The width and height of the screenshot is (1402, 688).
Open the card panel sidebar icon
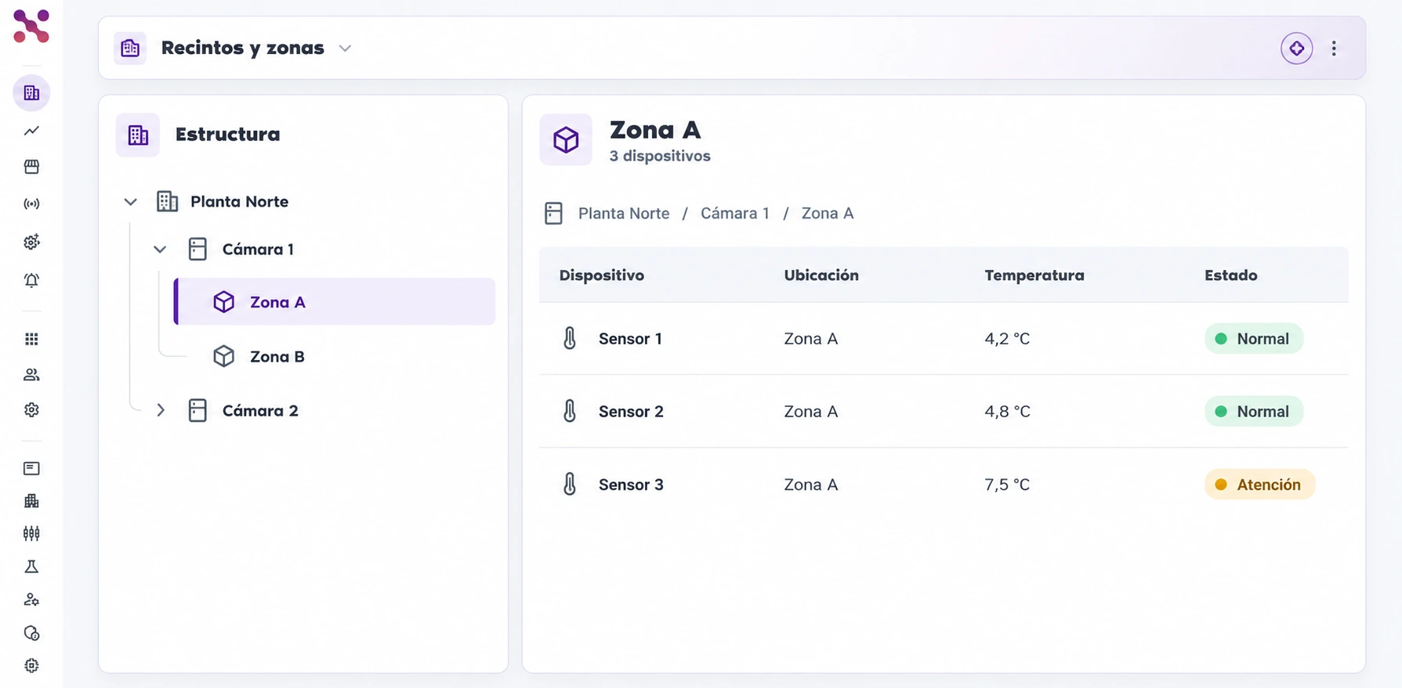[31, 468]
